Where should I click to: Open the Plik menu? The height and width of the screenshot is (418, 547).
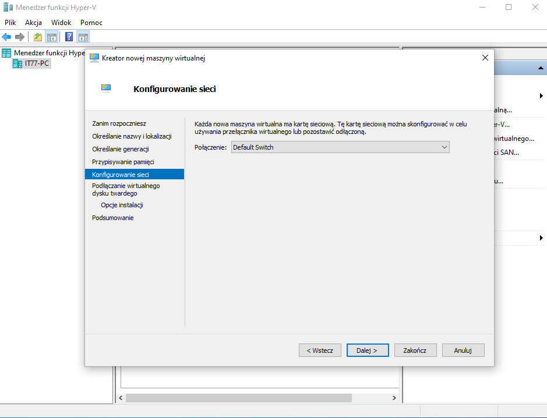(x=10, y=23)
